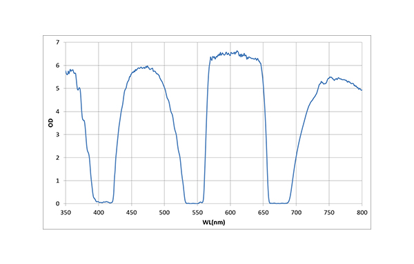Select the 1 label on OD axis
414x264 pixels.
click(x=58, y=181)
